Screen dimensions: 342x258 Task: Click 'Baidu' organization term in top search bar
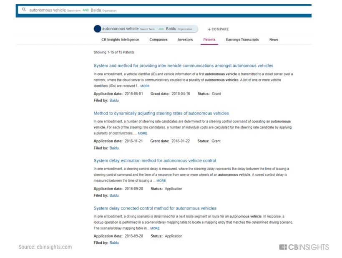click(96, 10)
